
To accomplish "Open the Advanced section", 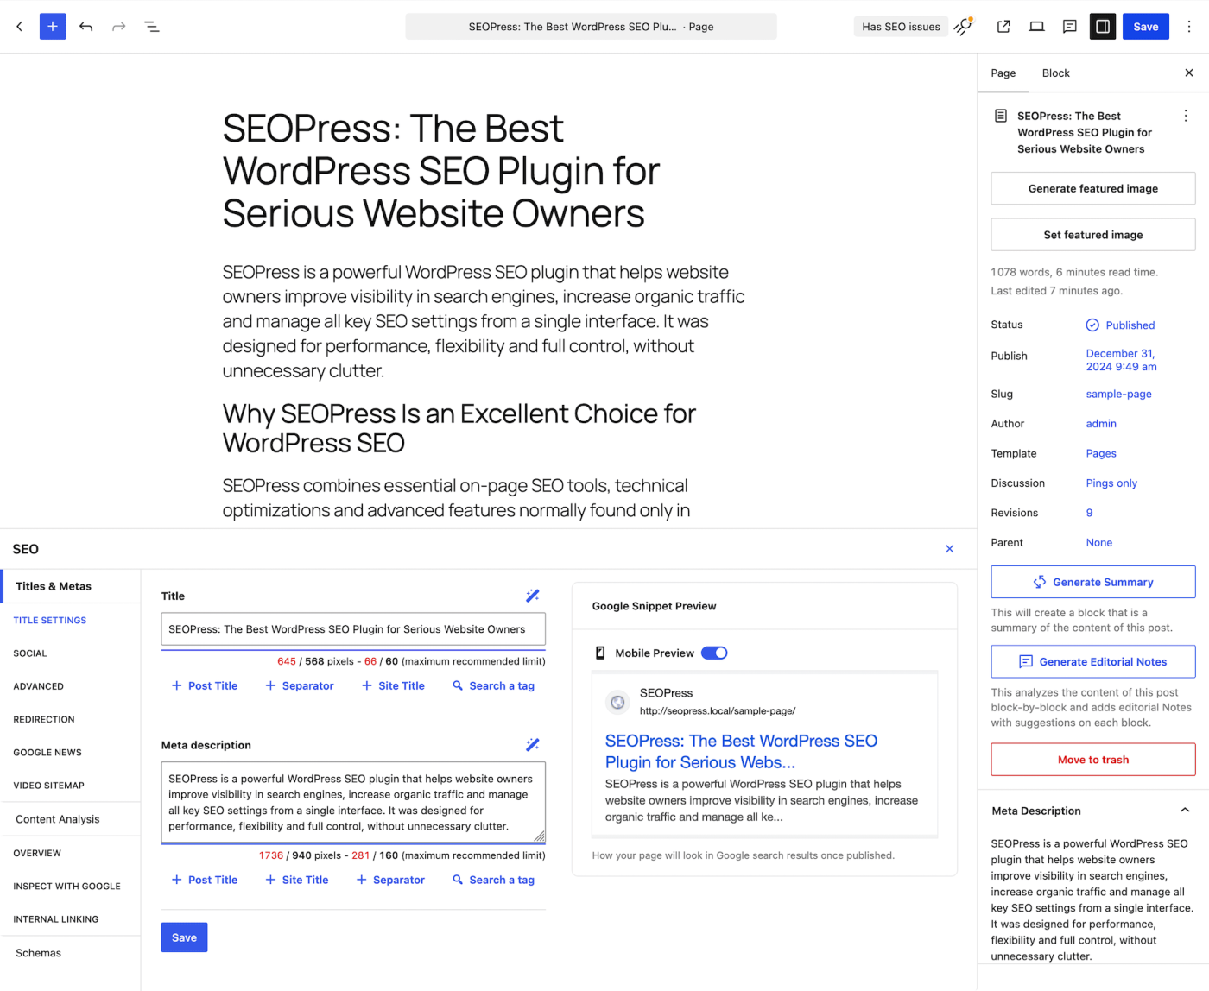I will click(x=39, y=686).
